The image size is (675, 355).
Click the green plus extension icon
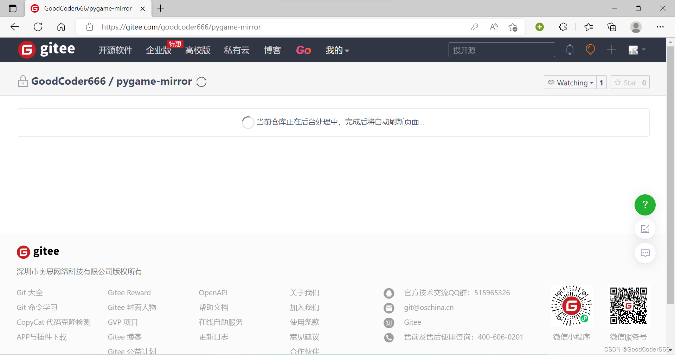[x=540, y=27]
